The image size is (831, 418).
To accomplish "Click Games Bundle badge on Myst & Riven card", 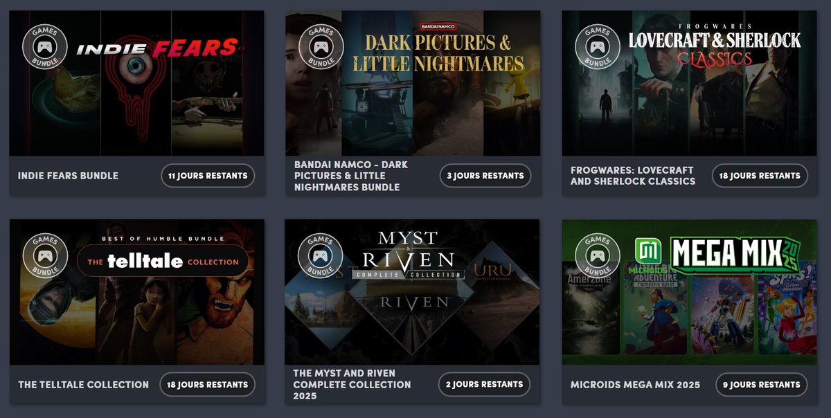I will [321, 256].
